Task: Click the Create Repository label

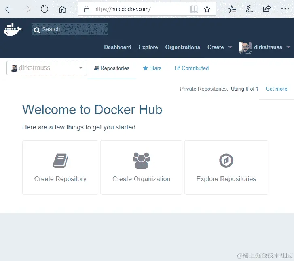Action: point(60,179)
